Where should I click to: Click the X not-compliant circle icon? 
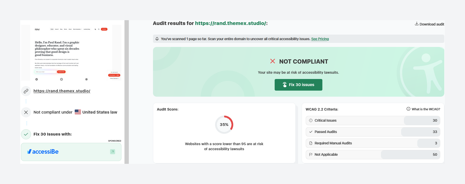click(26, 112)
